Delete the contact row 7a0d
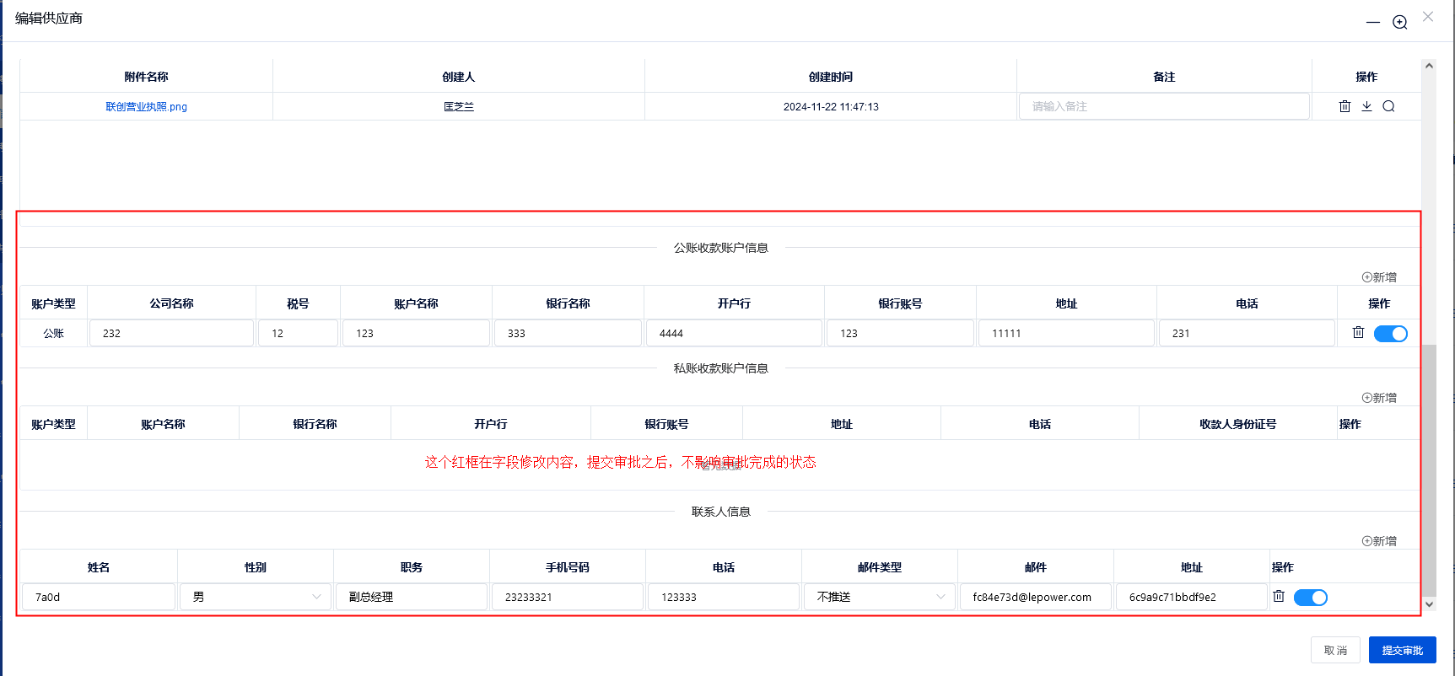The width and height of the screenshot is (1455, 676). point(1279,597)
